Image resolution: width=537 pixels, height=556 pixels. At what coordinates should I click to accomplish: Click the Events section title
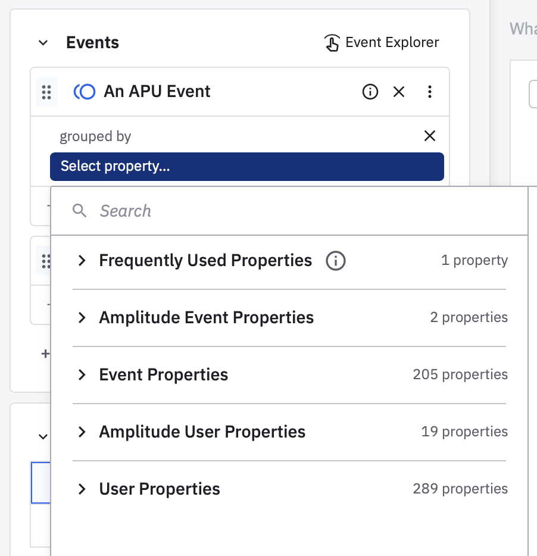pos(92,43)
